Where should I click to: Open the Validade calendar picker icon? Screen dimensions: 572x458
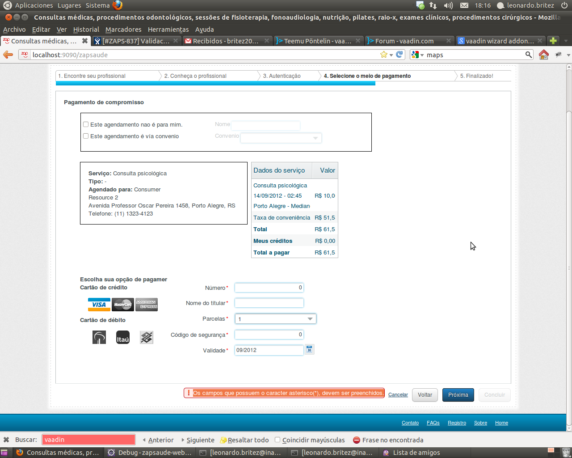point(309,350)
